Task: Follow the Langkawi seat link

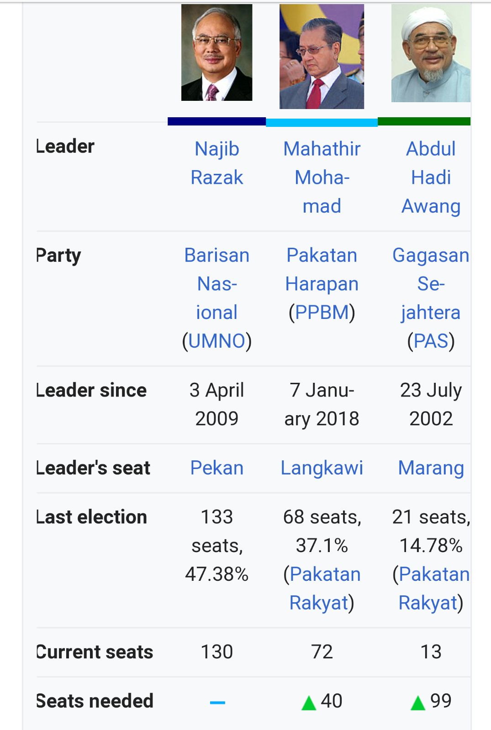Action: point(322,468)
